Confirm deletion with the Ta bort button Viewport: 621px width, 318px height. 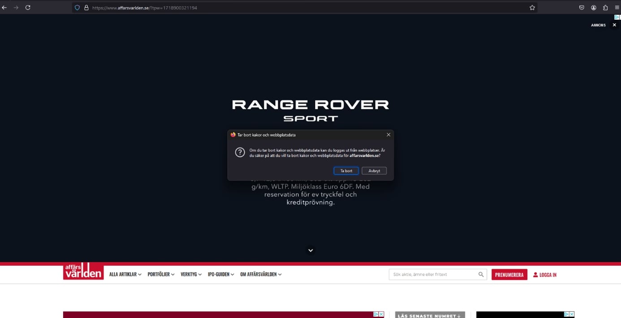346,171
